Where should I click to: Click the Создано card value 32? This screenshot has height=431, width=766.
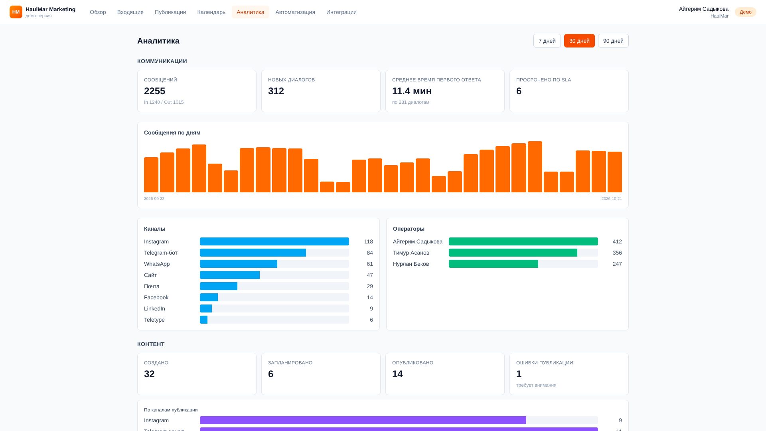tap(149, 374)
